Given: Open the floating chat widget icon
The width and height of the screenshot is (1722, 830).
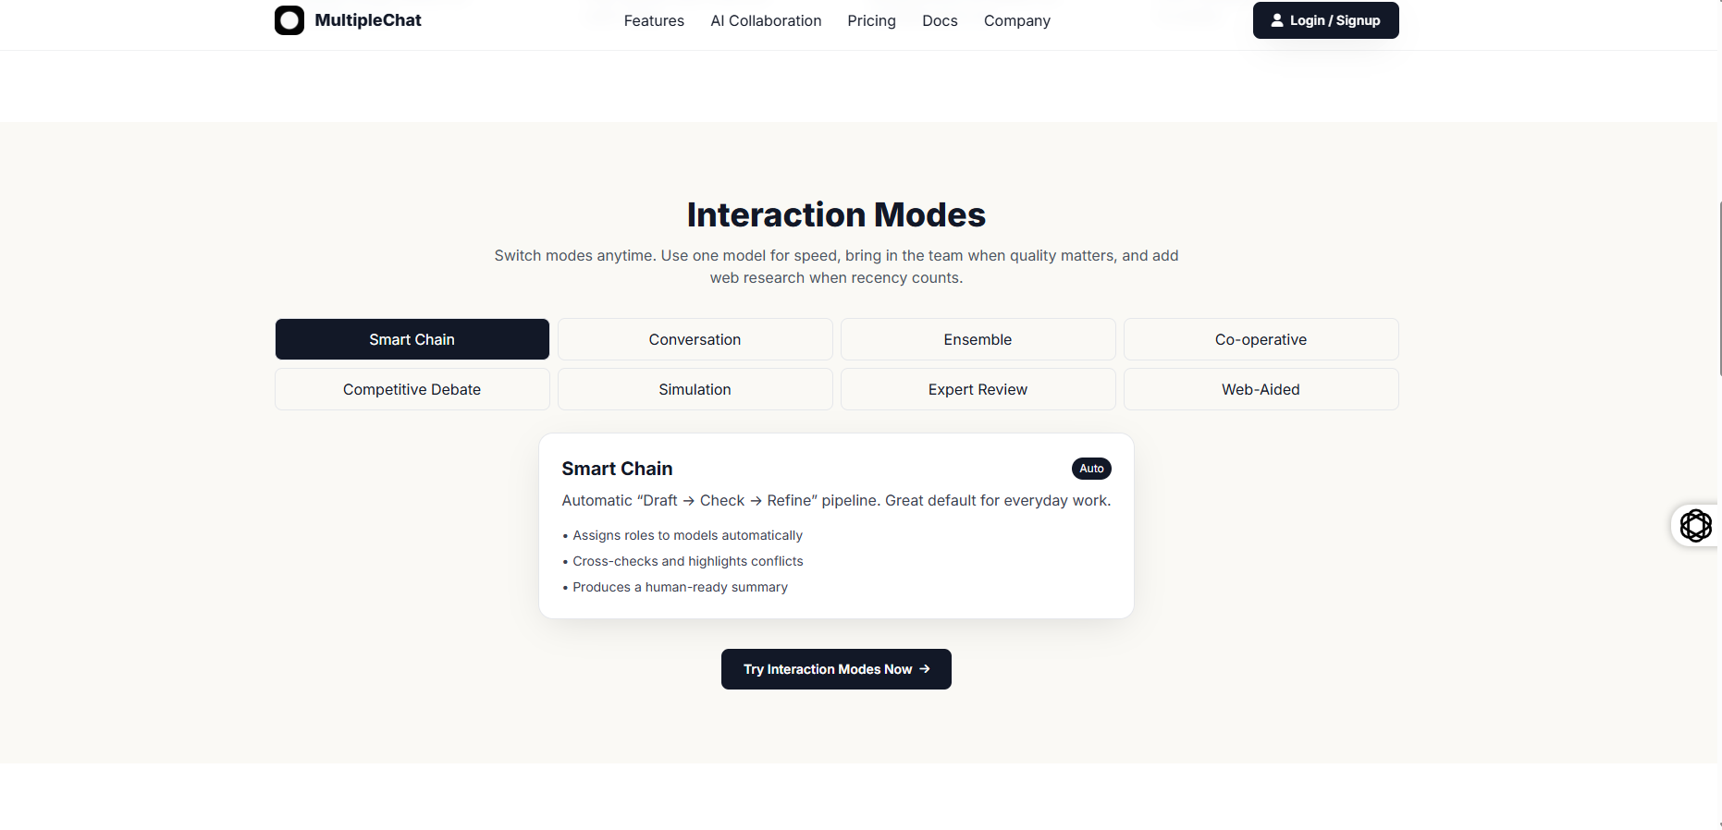Looking at the screenshot, I should (1695, 525).
